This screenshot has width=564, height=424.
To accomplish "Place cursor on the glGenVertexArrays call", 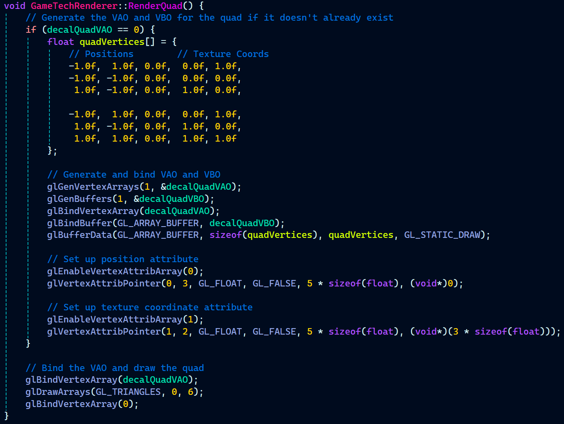I will (93, 187).
